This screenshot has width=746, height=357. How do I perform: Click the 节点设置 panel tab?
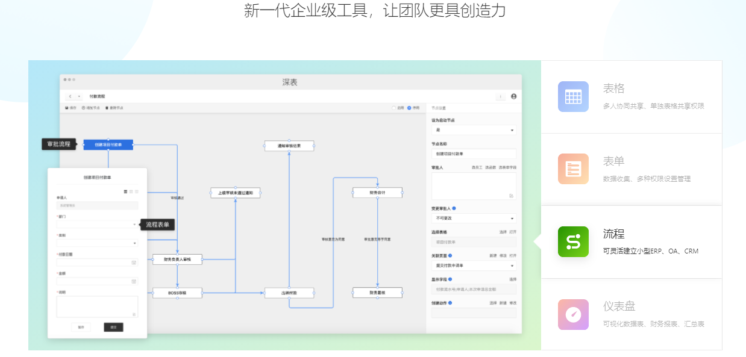coord(439,108)
